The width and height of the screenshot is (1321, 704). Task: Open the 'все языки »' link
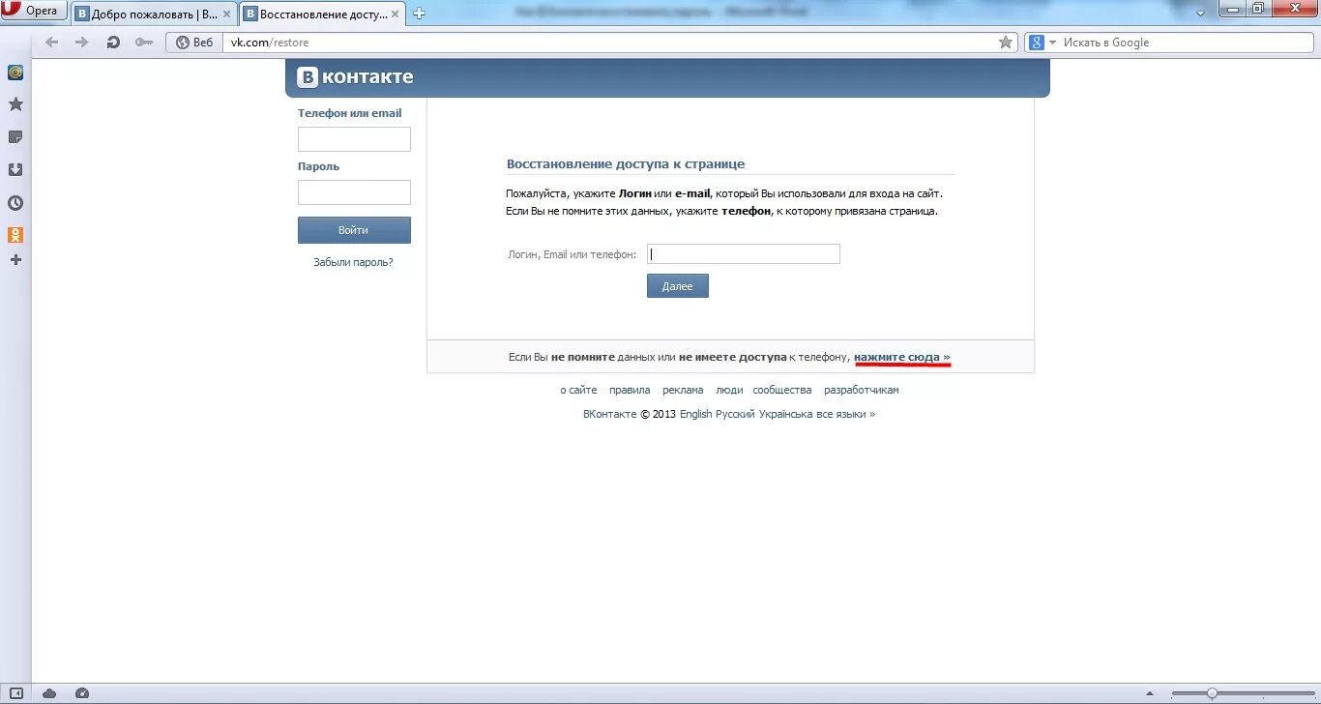[845, 414]
